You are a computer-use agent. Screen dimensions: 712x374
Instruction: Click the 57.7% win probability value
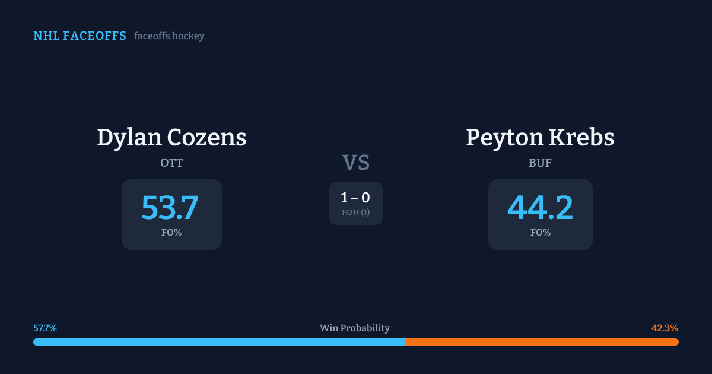(45, 328)
